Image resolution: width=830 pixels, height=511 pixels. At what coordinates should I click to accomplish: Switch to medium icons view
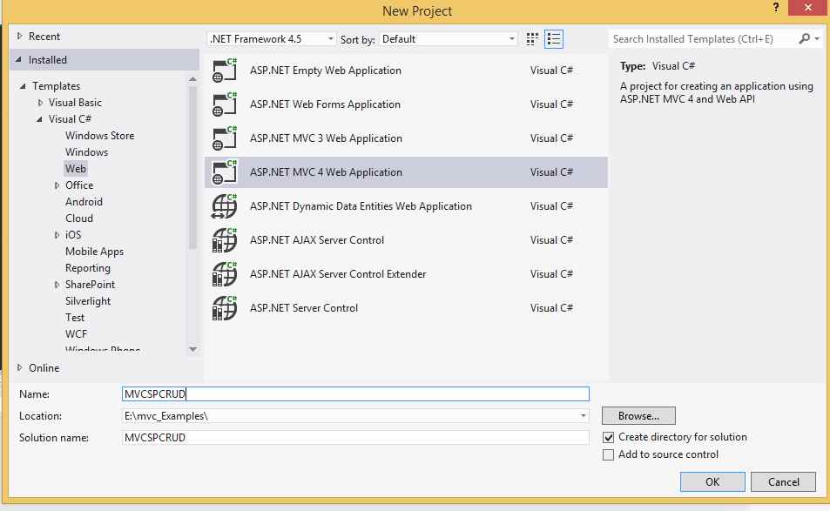pyautogui.click(x=531, y=38)
